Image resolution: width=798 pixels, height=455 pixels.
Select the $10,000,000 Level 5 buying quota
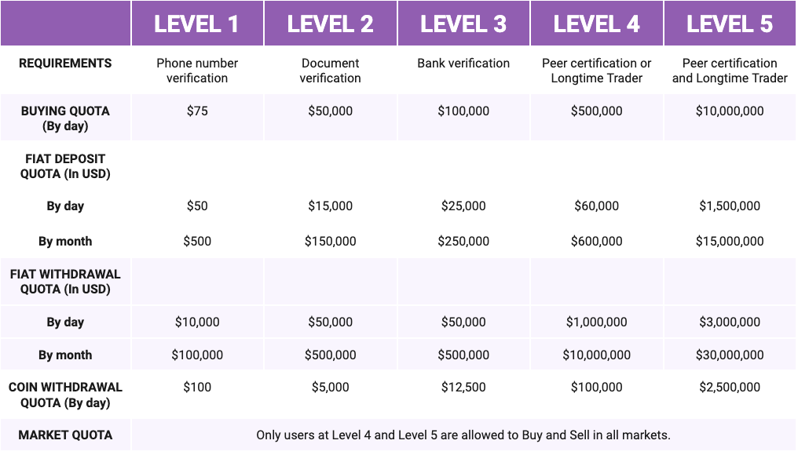click(x=730, y=111)
